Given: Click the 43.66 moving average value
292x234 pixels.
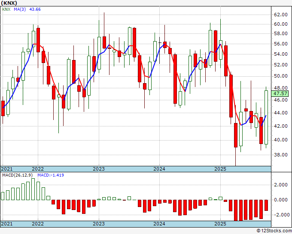Looking at the screenshot, I should pyautogui.click(x=35, y=9).
